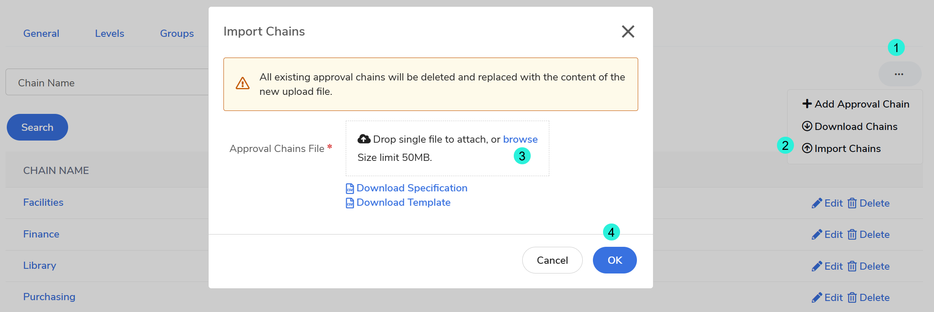Screen dimensions: 934x312
Task: Select Add Approval Chain from menu
Action: click(856, 104)
